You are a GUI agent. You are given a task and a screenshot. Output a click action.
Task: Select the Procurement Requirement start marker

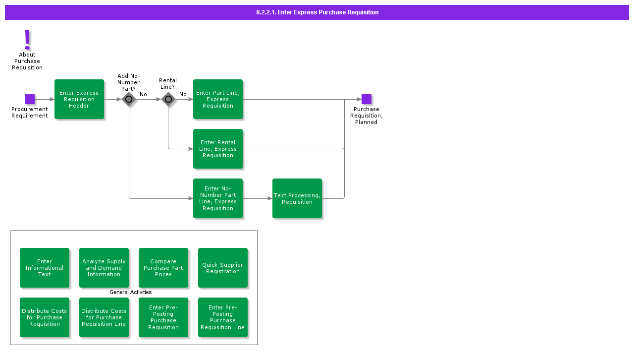tap(30, 99)
